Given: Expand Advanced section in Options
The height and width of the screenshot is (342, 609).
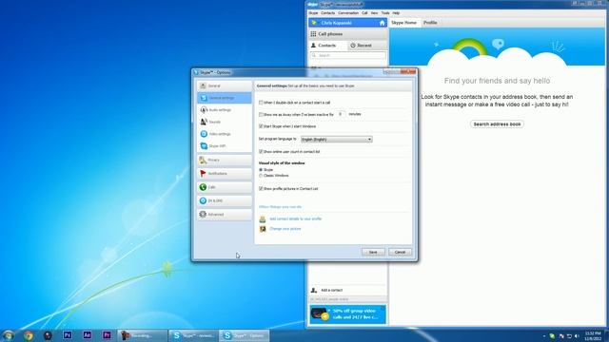Looking at the screenshot, I should pyautogui.click(x=225, y=215).
